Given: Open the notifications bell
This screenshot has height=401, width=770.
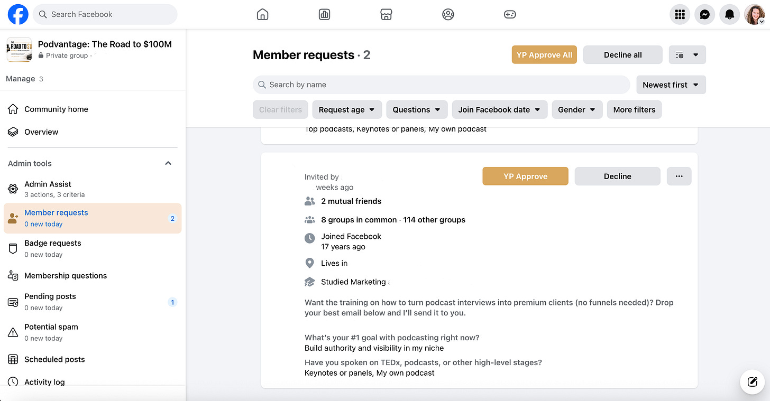Looking at the screenshot, I should click(729, 15).
